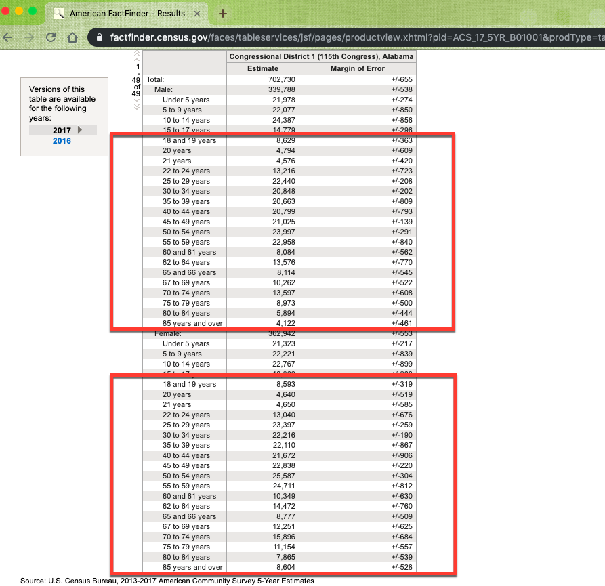Viewport: 605px width, 586px height.
Task: Select the Male 85 years and over row
Action: point(192,323)
